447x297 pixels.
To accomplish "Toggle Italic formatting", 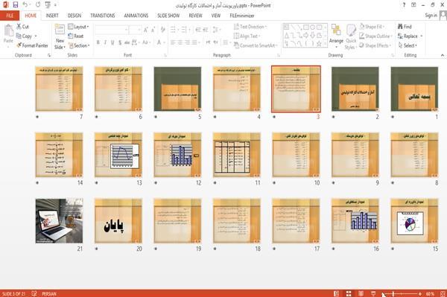I will click(105, 42).
